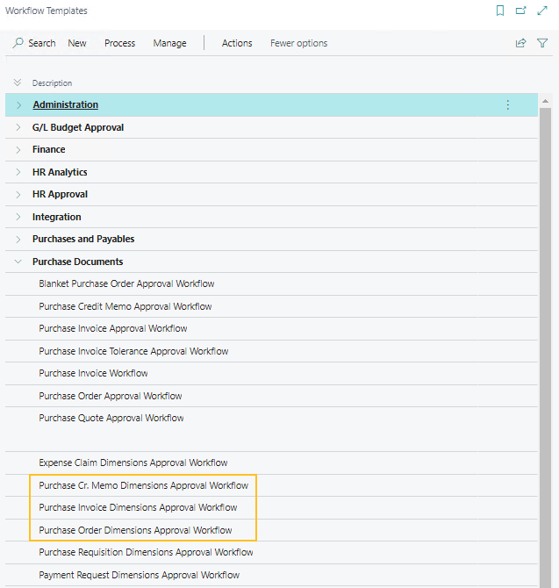
Task: Expand the Administration group
Action: (x=18, y=105)
